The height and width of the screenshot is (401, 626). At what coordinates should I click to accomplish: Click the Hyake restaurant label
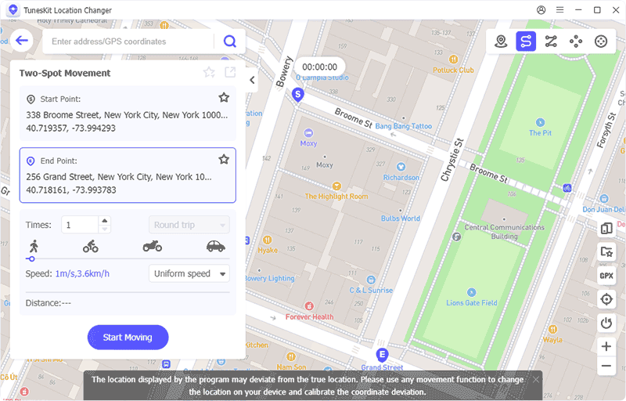(268, 250)
